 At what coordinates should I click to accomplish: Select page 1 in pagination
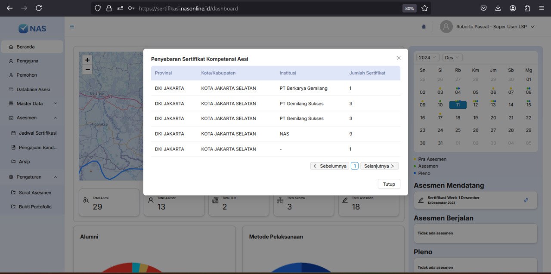click(354, 166)
